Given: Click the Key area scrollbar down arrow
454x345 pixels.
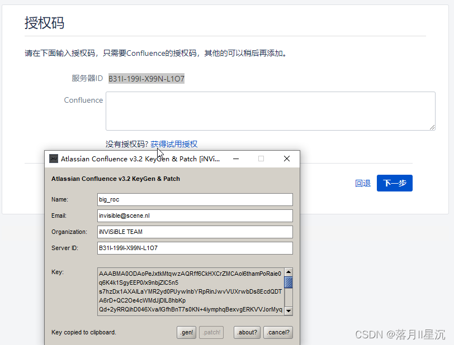Looking at the screenshot, I should click(289, 311).
